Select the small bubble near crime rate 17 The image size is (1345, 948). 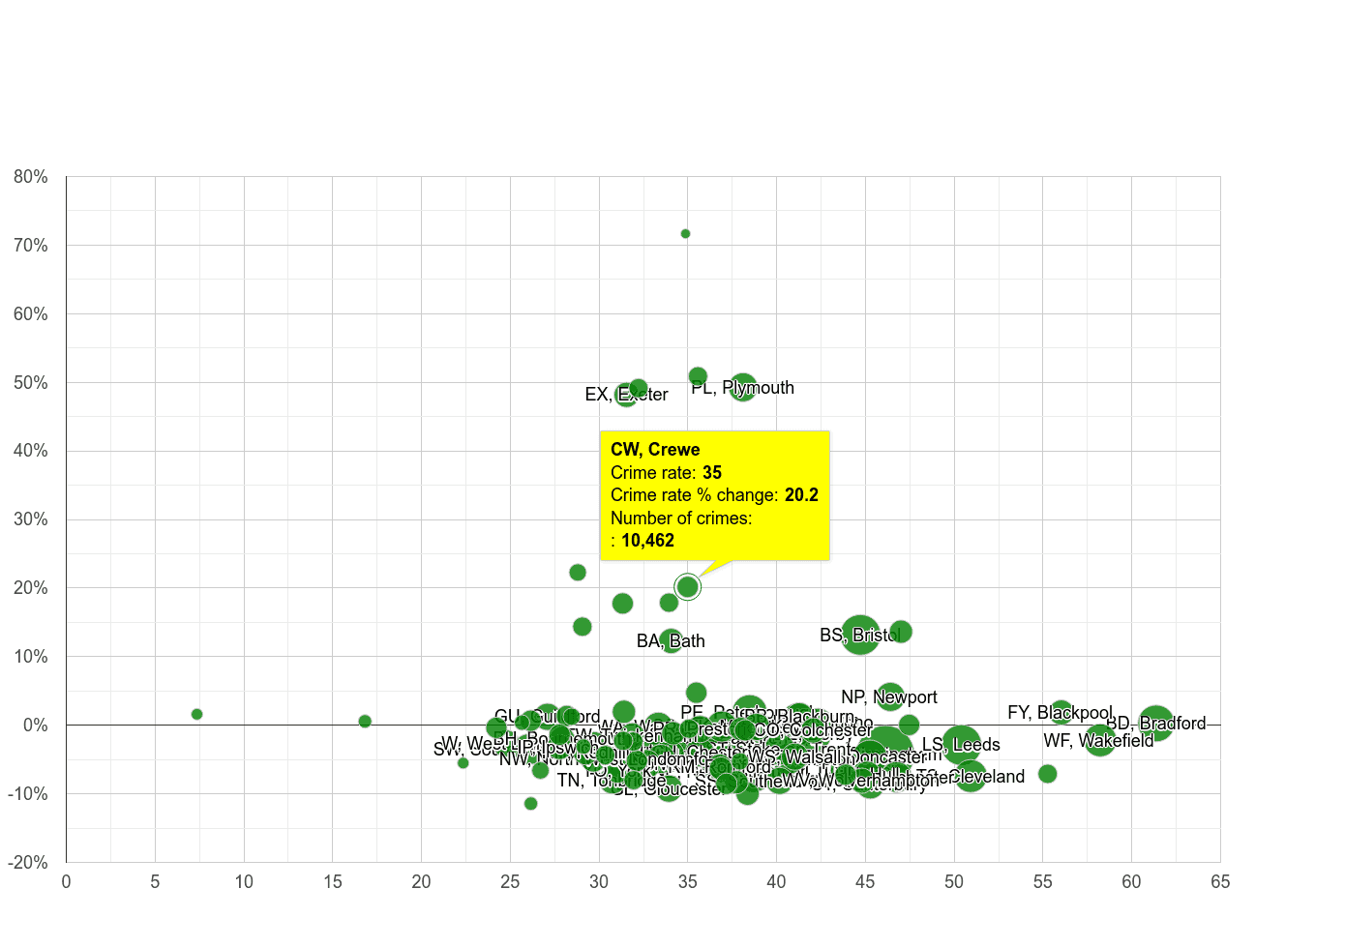point(365,722)
